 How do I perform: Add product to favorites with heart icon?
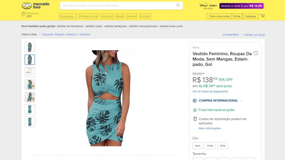[x=255, y=53]
